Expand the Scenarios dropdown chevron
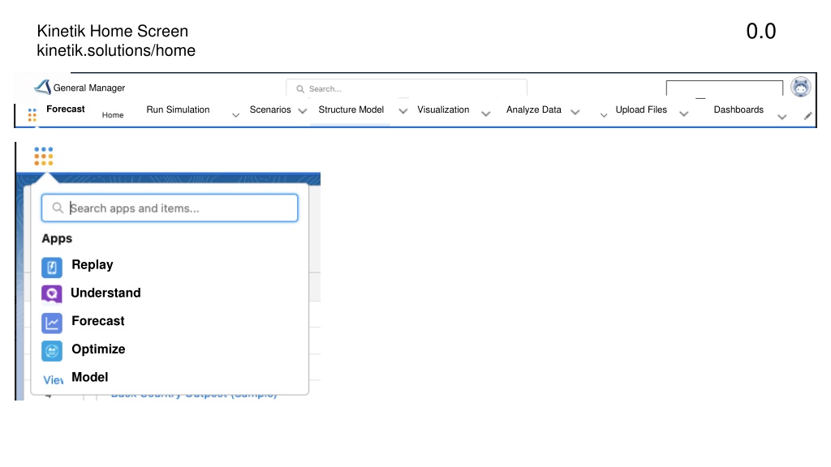831x467 pixels. coord(303,111)
